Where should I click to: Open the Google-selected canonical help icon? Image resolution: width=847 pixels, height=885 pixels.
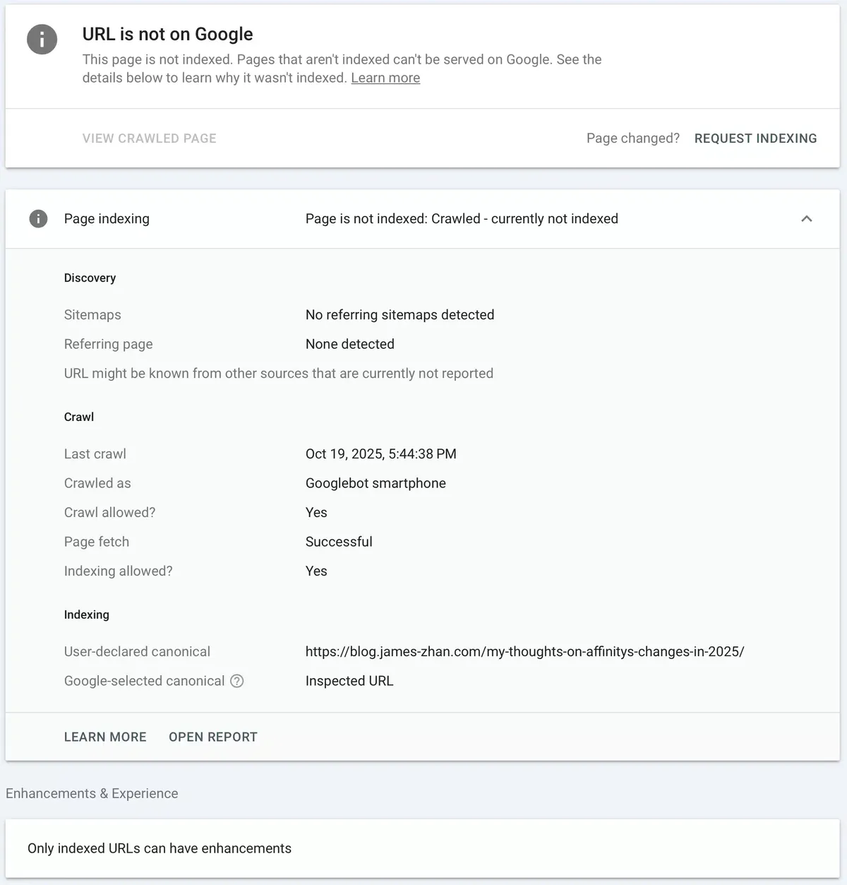click(237, 681)
